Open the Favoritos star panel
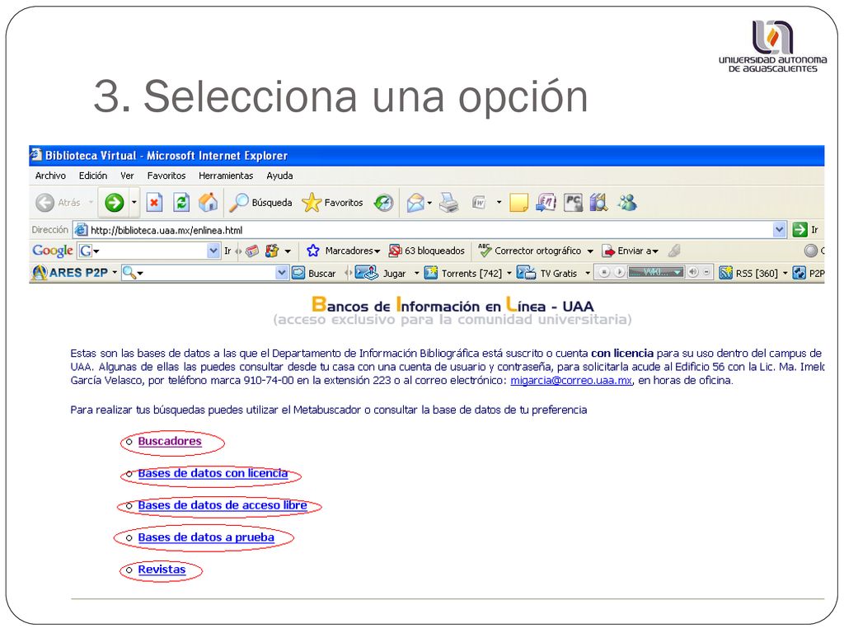Image resolution: width=844 pixels, height=633 pixels. click(332, 203)
